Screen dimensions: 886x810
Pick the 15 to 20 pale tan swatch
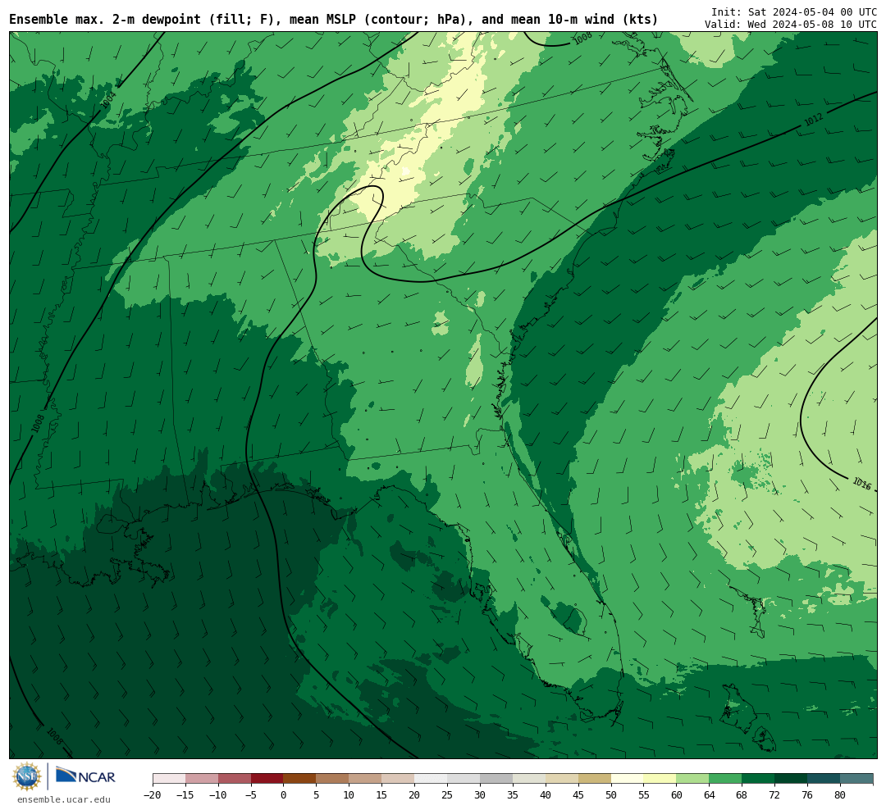399,779
